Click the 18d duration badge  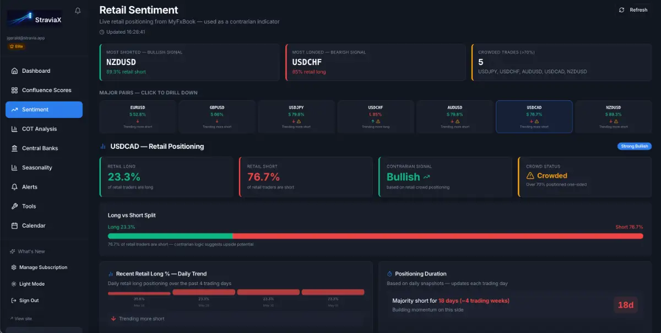(626, 305)
